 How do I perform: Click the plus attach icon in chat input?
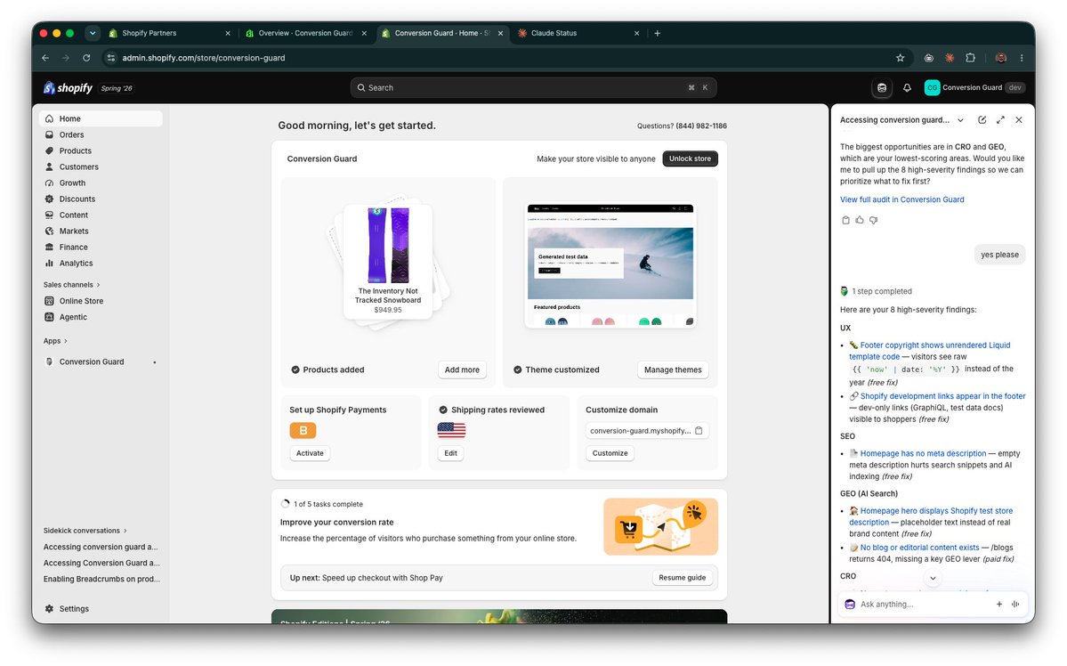click(x=999, y=605)
